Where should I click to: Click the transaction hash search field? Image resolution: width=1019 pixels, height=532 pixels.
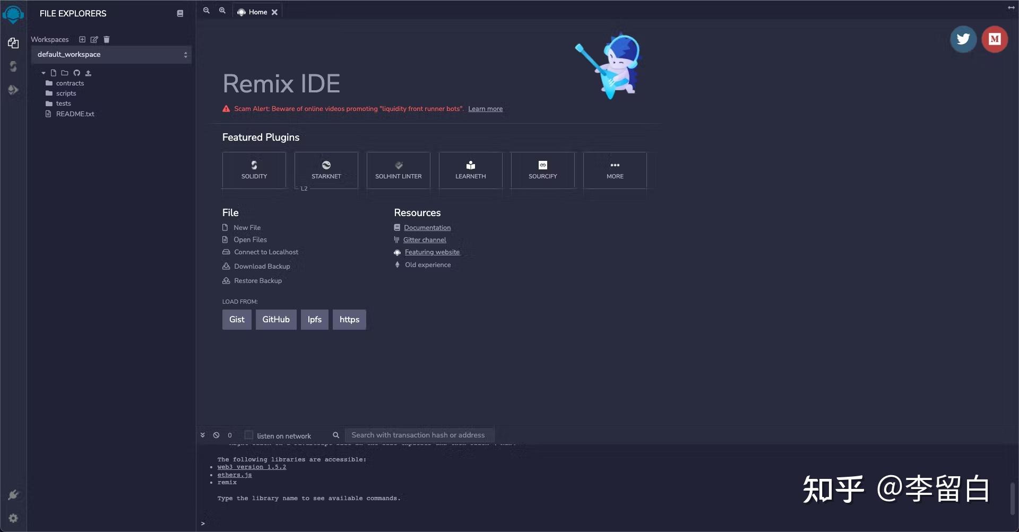pyautogui.click(x=419, y=435)
